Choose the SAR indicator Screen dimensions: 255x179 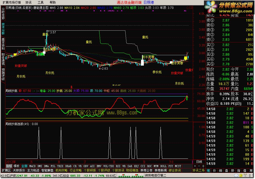pyautogui.click(x=130, y=166)
